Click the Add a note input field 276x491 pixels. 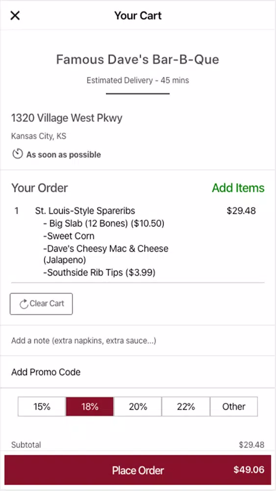(138, 340)
